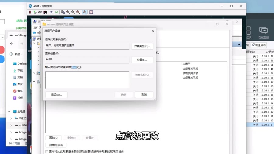Screen dimensions: 274x154
Task: Expand the WS20 drive node
Action: (x=11, y=118)
